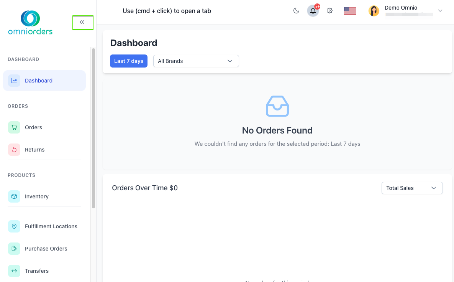The width and height of the screenshot is (454, 282).
Task: Click the Returns icon in sidebar
Action: coord(14,150)
